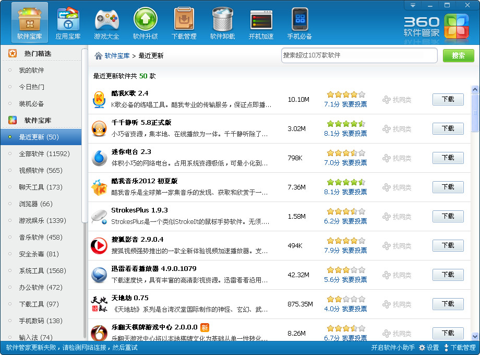Viewport: 480px width, 355px height.
Task: Click the 搜狐影音 app icon
Action: (99, 246)
